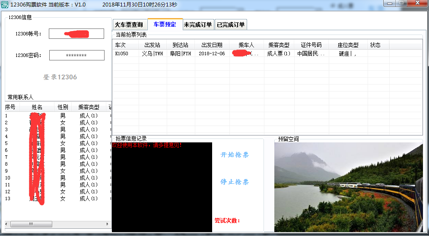Click the 性别 header in contacts list

click(x=63, y=107)
